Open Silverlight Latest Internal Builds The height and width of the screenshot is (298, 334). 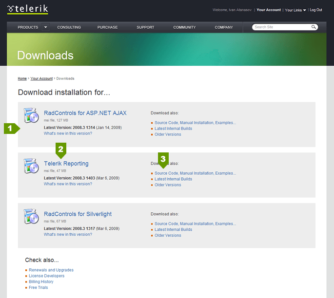click(x=174, y=229)
